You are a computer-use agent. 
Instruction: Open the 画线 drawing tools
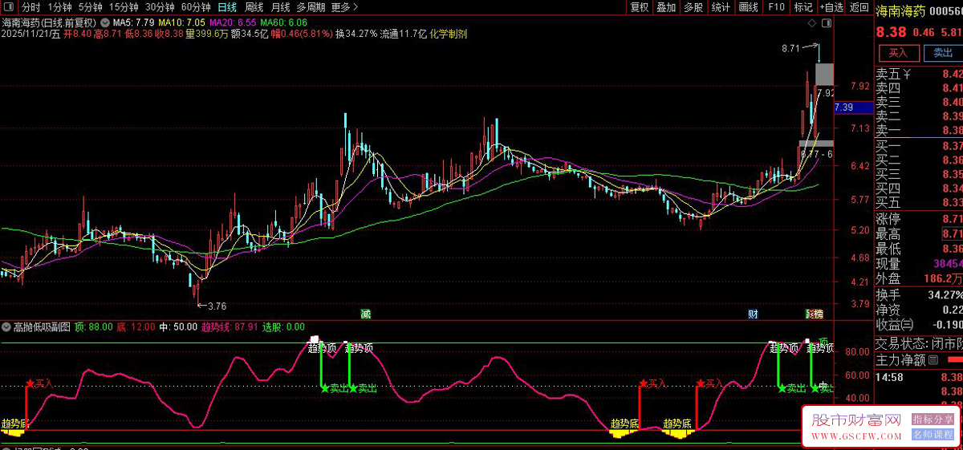[748, 7]
